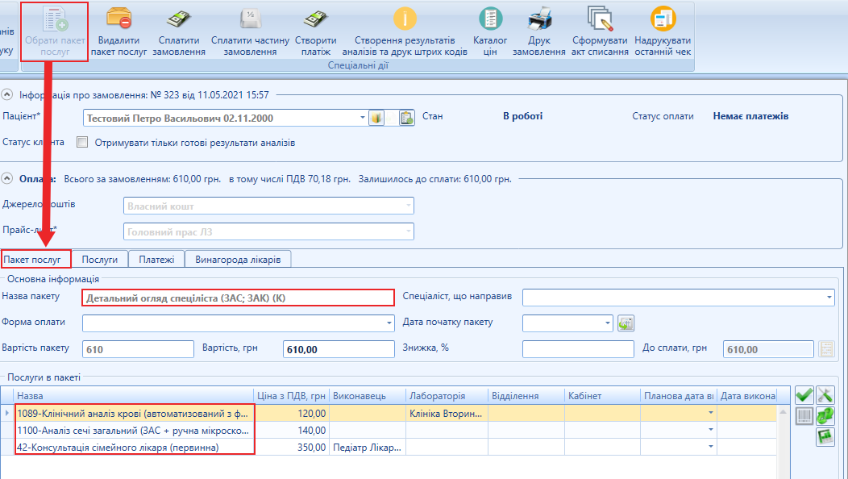
Task: Click the 'Виконавець' column header
Action: [x=368, y=396]
